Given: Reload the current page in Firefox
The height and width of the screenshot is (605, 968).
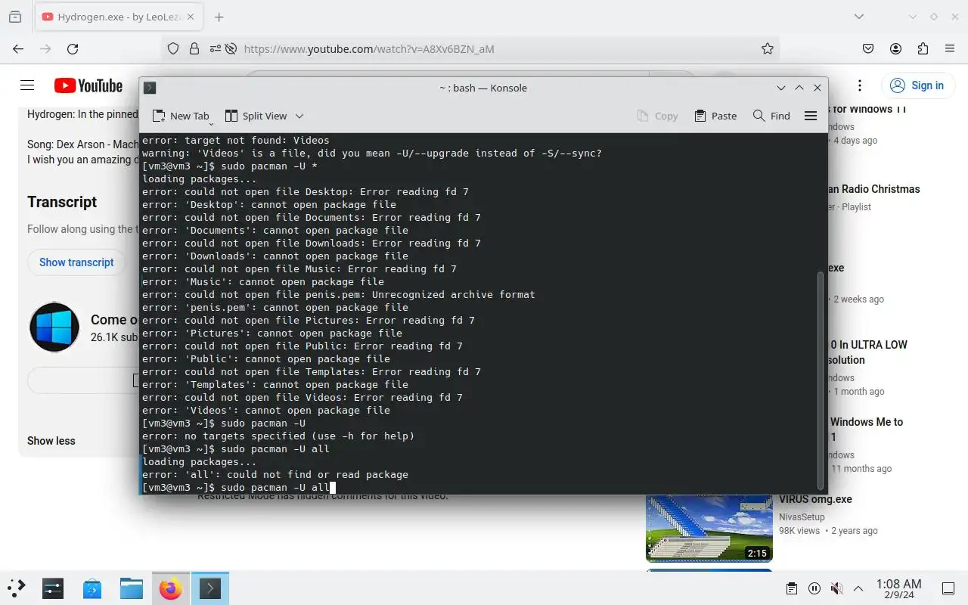Looking at the screenshot, I should 73,48.
